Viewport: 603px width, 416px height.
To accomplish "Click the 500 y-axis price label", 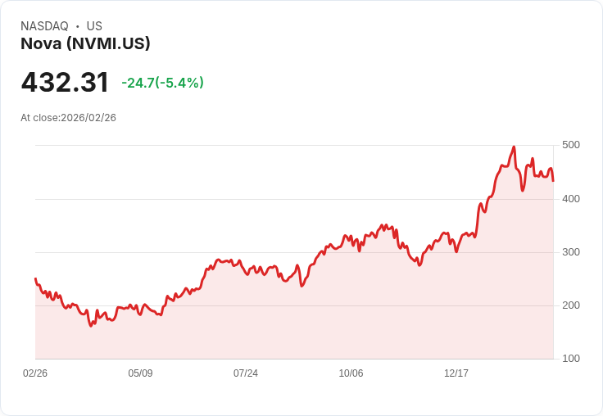I will coord(571,145).
